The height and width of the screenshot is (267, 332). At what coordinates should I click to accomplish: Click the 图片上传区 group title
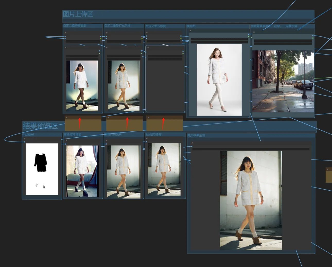(78, 14)
